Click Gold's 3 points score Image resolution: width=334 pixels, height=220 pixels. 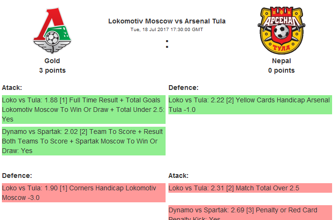tap(52, 70)
